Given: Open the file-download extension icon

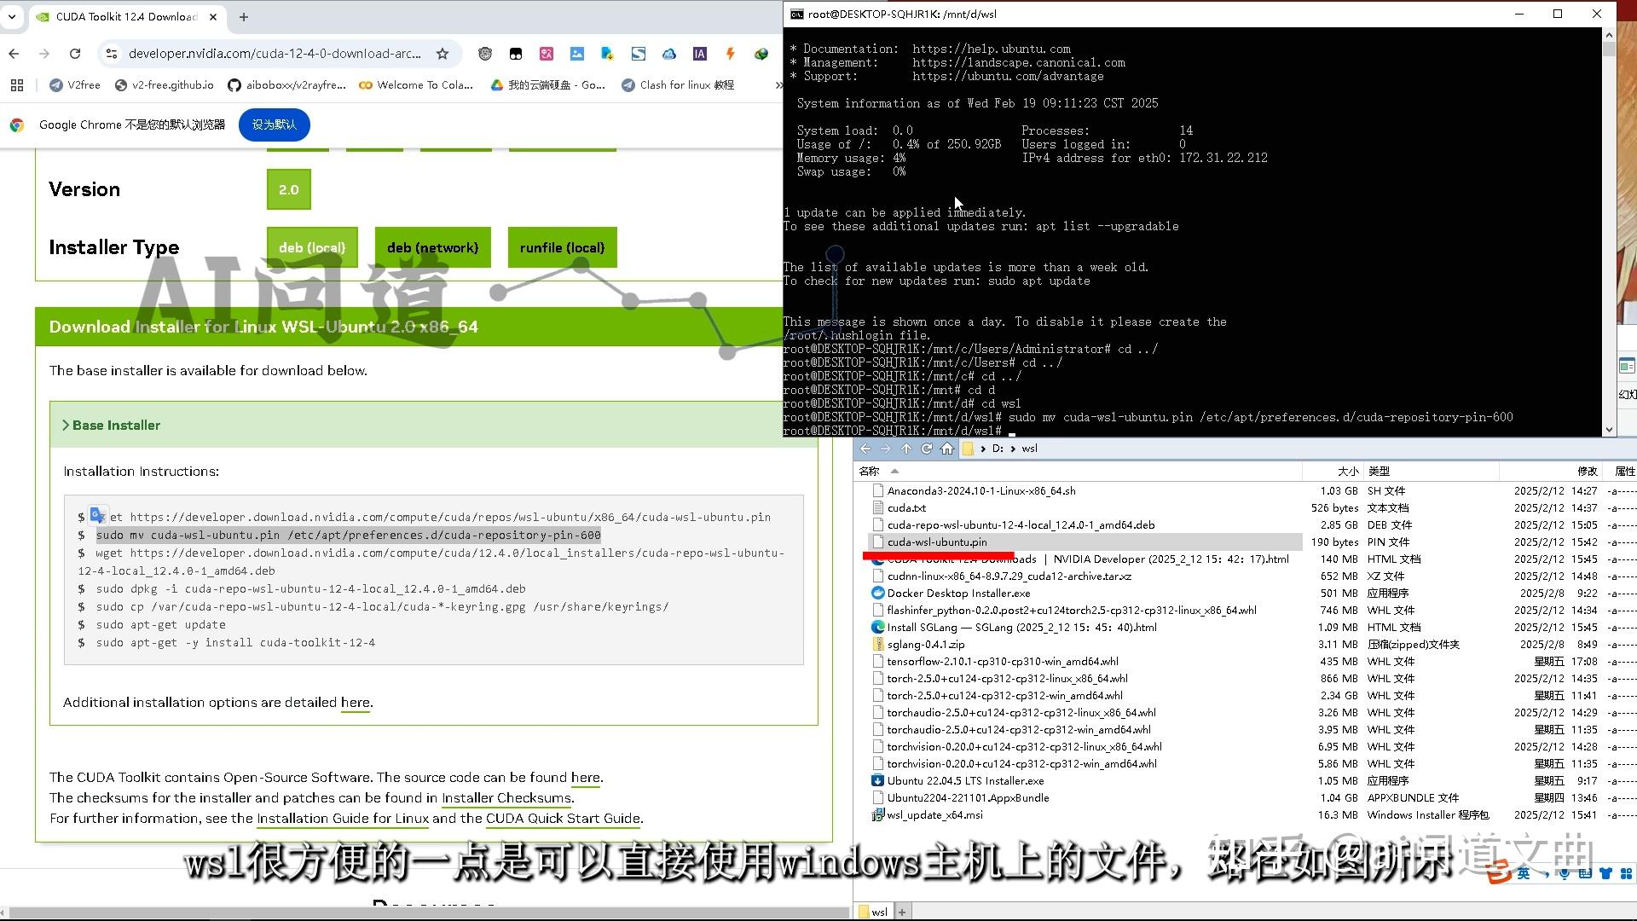Looking at the screenshot, I should [607, 54].
